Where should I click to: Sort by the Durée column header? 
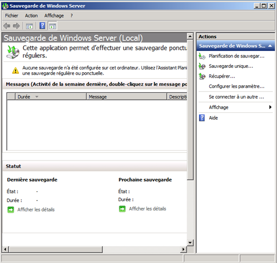(x=51, y=97)
